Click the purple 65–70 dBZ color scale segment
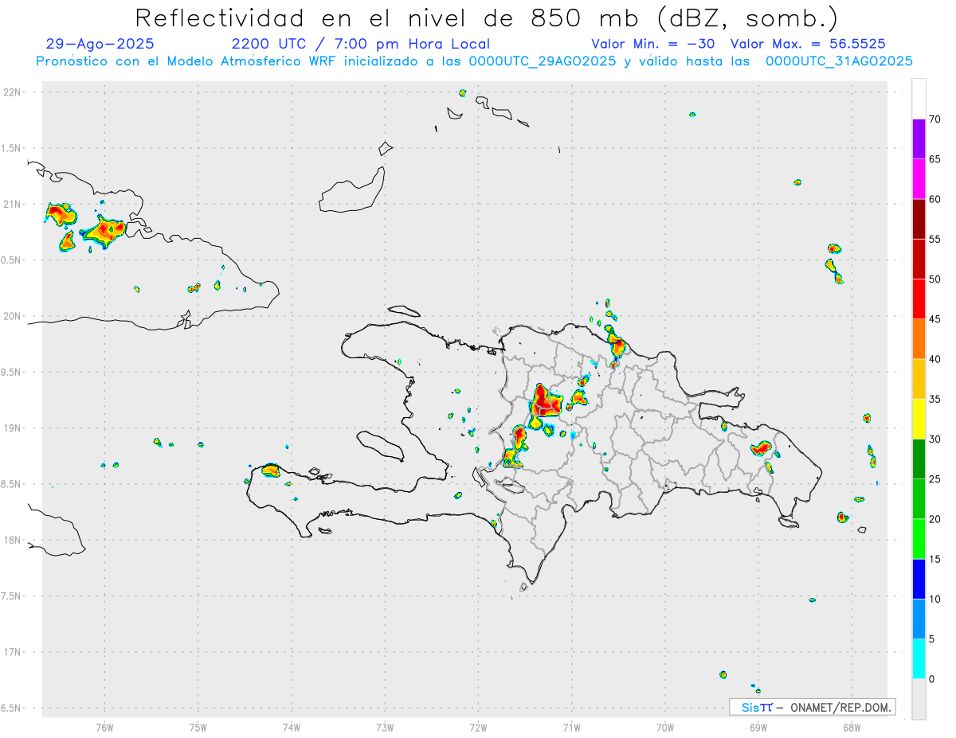Image resolution: width=956 pixels, height=738 pixels. tap(919, 139)
